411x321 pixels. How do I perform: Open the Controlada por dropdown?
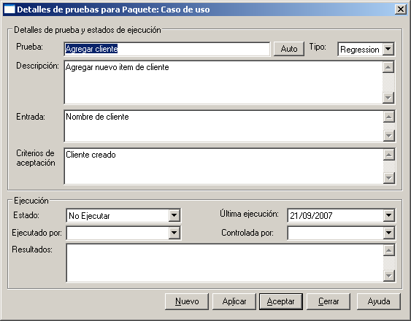(388, 233)
